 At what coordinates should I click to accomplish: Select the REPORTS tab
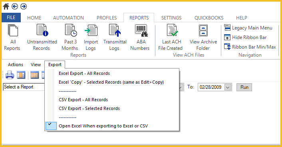(139, 18)
